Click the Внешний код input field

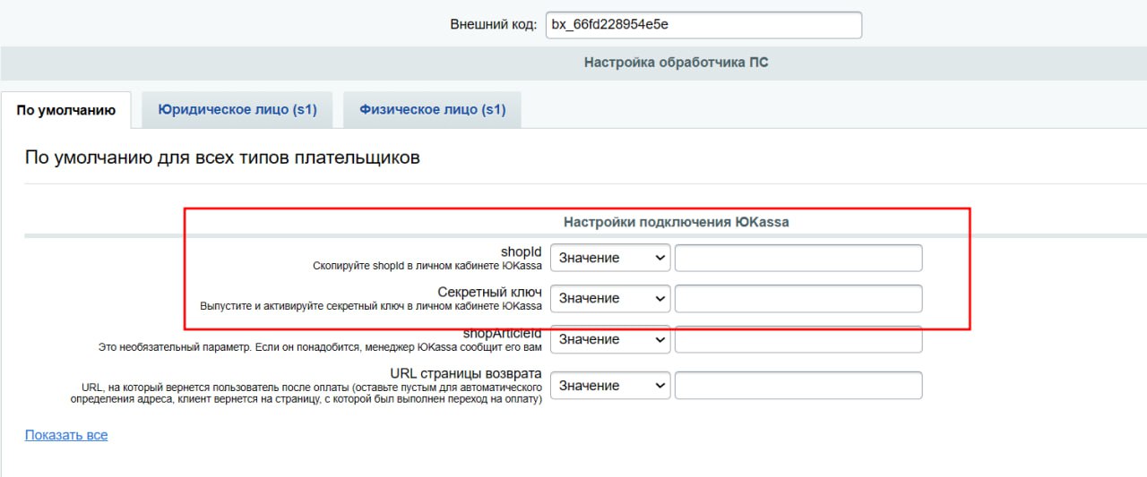(x=703, y=25)
